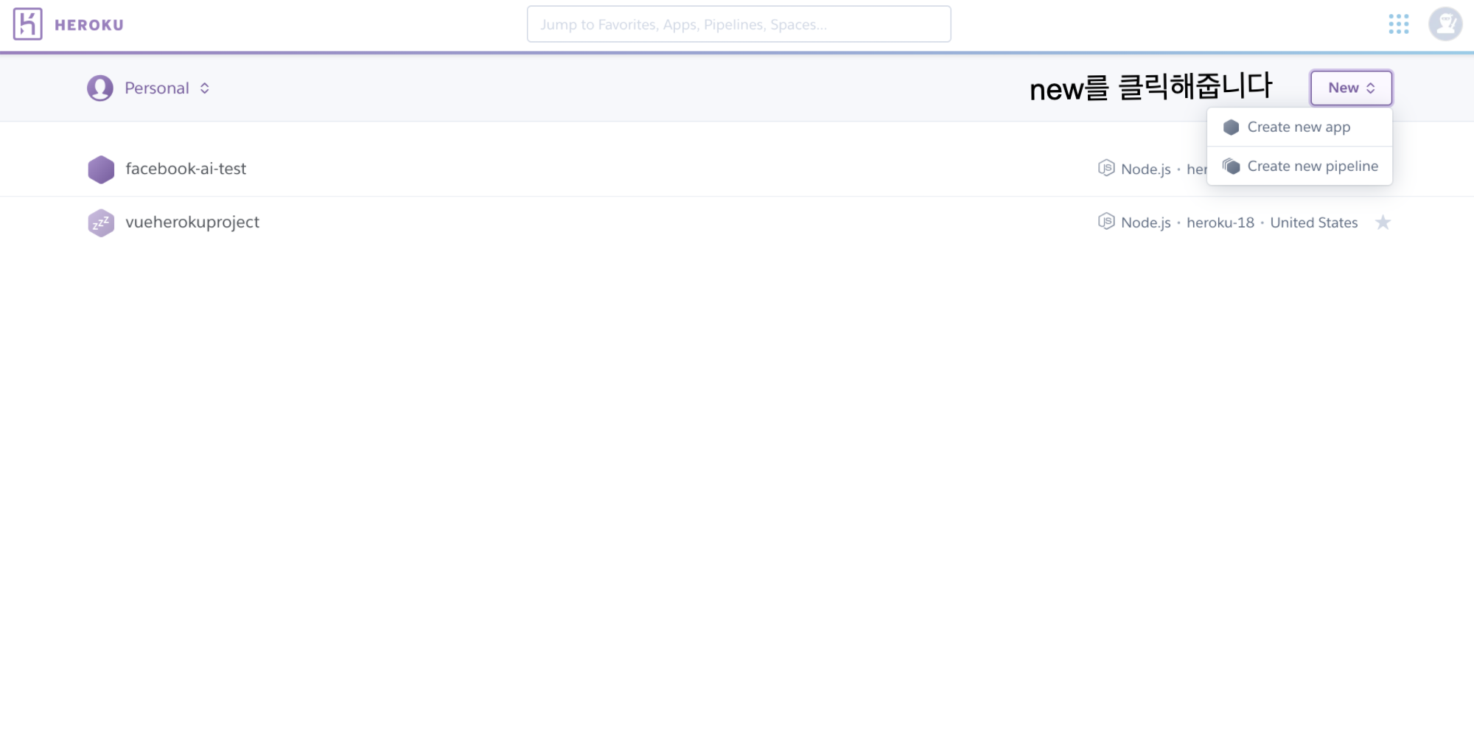Favorite vueherokuproject with the star
The height and width of the screenshot is (753, 1474).
tap(1383, 223)
